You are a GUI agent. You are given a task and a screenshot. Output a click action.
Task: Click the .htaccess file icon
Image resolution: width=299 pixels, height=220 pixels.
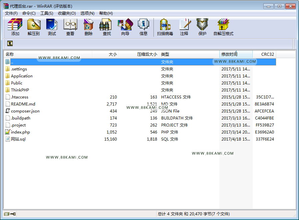coord(7,97)
